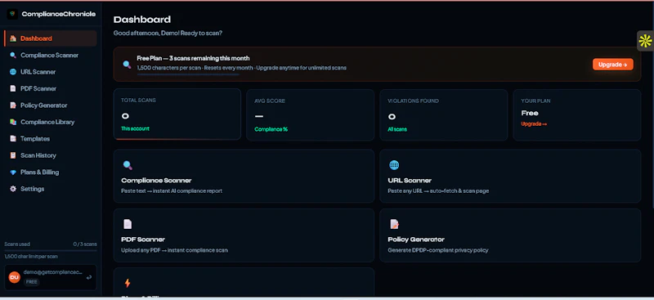Click the ComplianceChronicle logo icon

12,14
